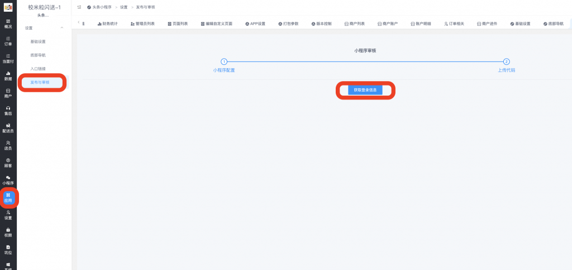Click the 校米粒闪送–1 title in the side panel

point(44,7)
